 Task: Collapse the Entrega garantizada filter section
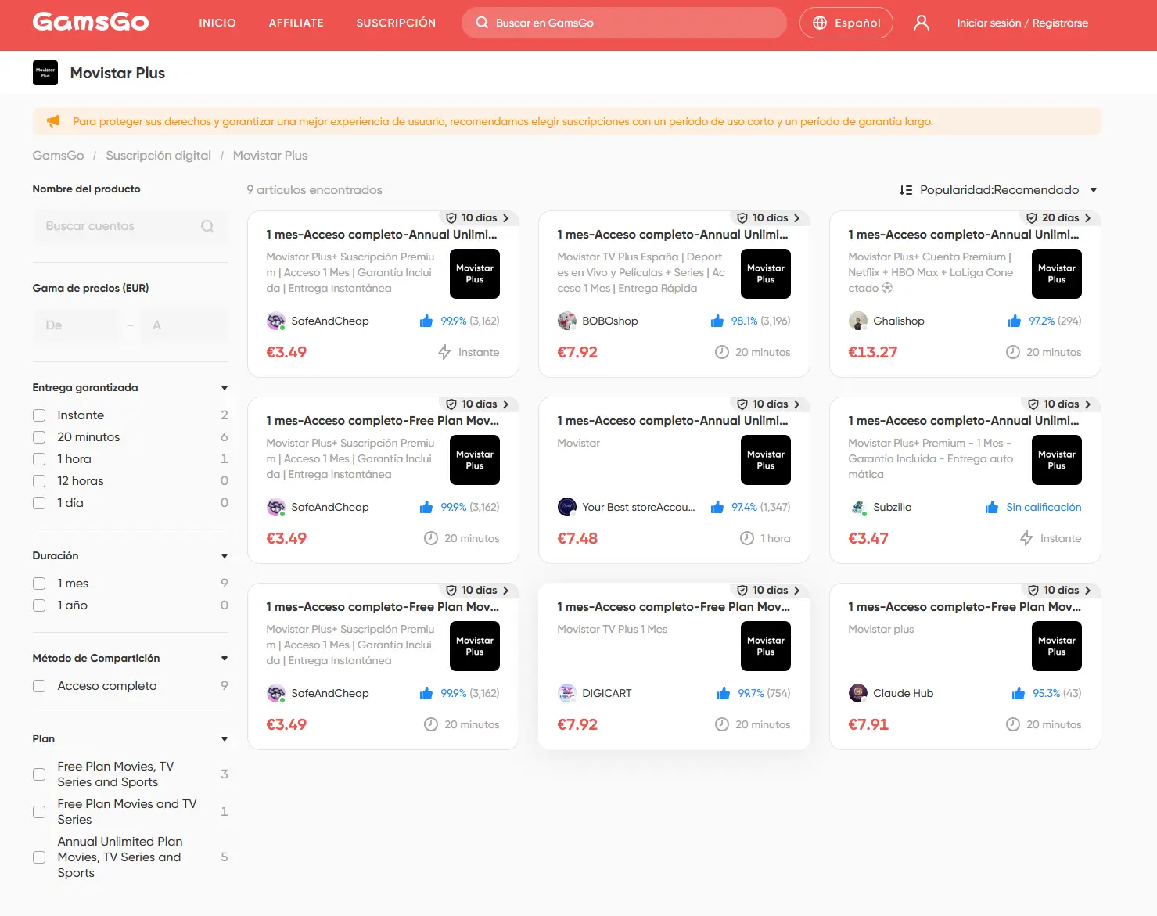(x=225, y=388)
